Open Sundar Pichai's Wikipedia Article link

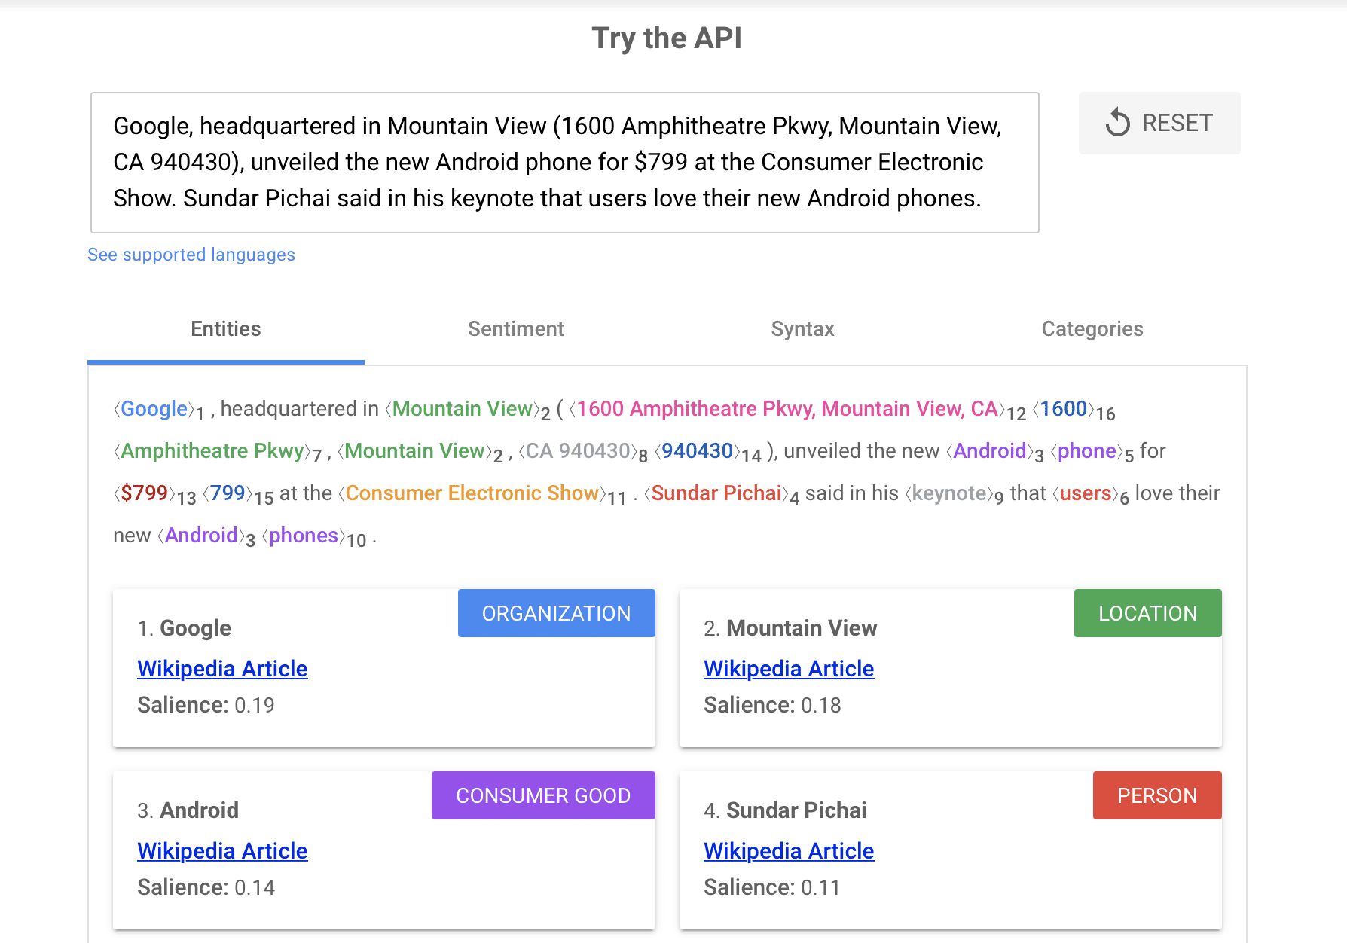tap(789, 851)
